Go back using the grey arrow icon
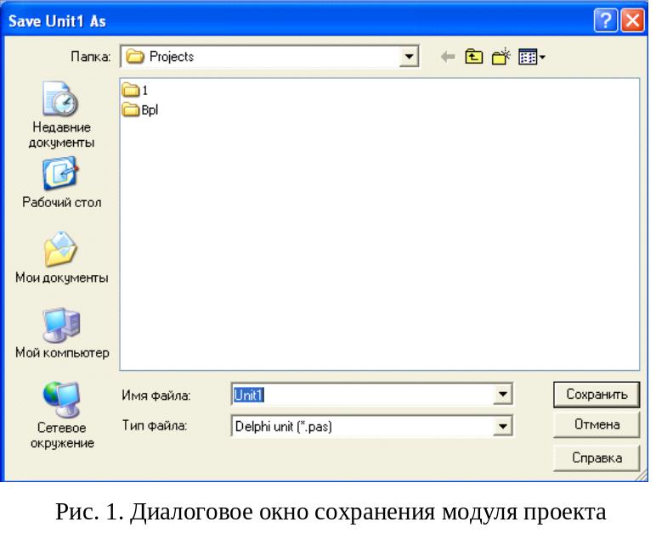Image resolution: width=656 pixels, height=550 pixels. pos(447,56)
